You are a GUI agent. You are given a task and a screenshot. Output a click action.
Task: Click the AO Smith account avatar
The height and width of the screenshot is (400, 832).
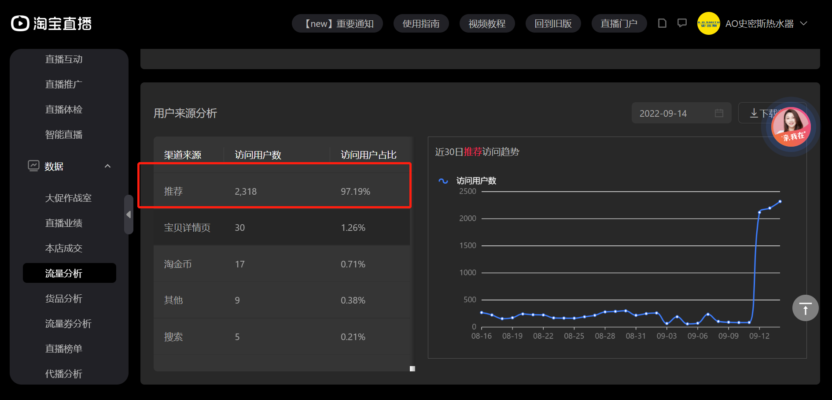pyautogui.click(x=708, y=23)
